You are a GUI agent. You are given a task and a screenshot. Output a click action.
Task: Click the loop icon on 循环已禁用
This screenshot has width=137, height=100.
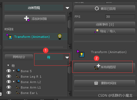coord(97,9)
